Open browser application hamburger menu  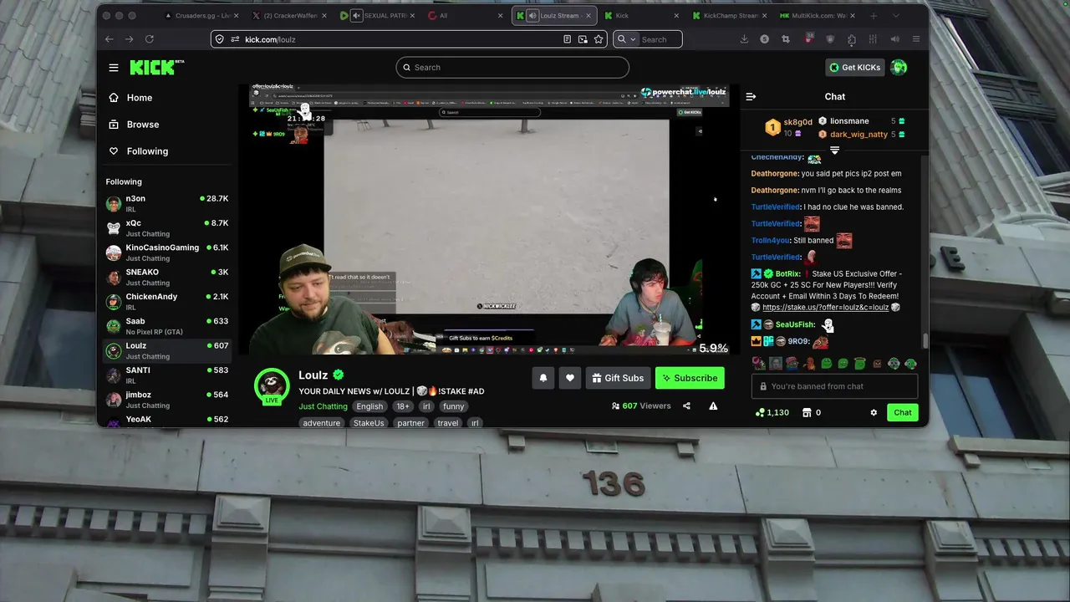(916, 39)
